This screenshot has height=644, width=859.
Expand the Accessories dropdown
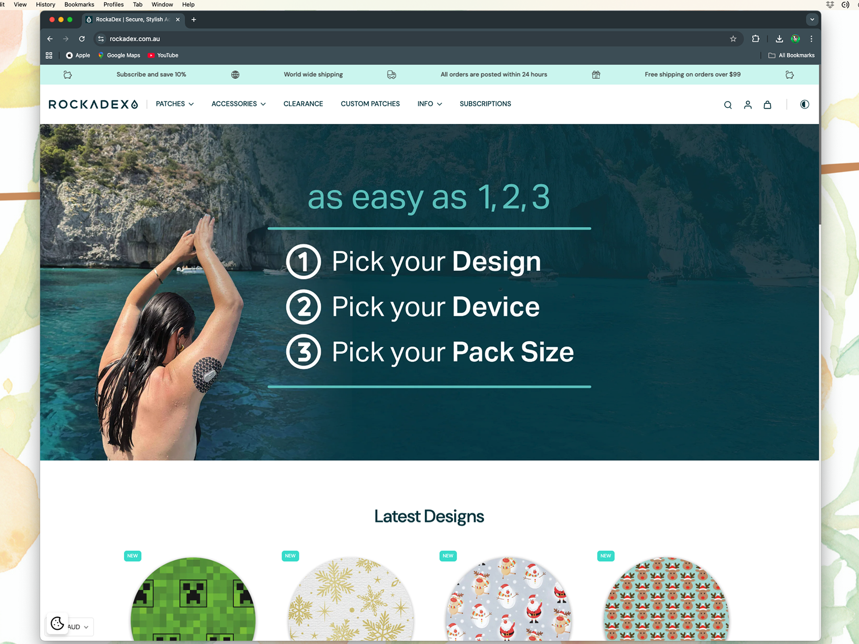click(x=238, y=104)
